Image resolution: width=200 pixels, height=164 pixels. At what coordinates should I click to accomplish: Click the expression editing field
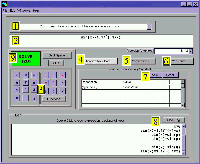pyautogui.click(x=101, y=41)
